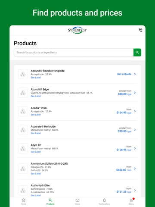Viewport: 155px width, 207px height.
Task: Click the $19.00 /gal price for Accurate Herbicide
Action: click(x=124, y=131)
